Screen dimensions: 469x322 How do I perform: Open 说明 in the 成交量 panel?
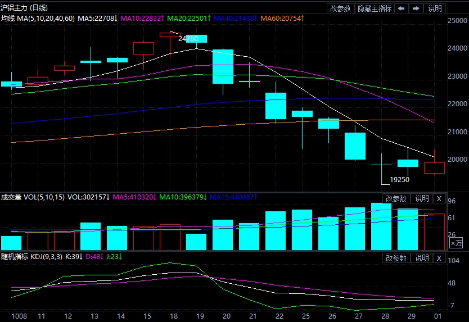422,198
